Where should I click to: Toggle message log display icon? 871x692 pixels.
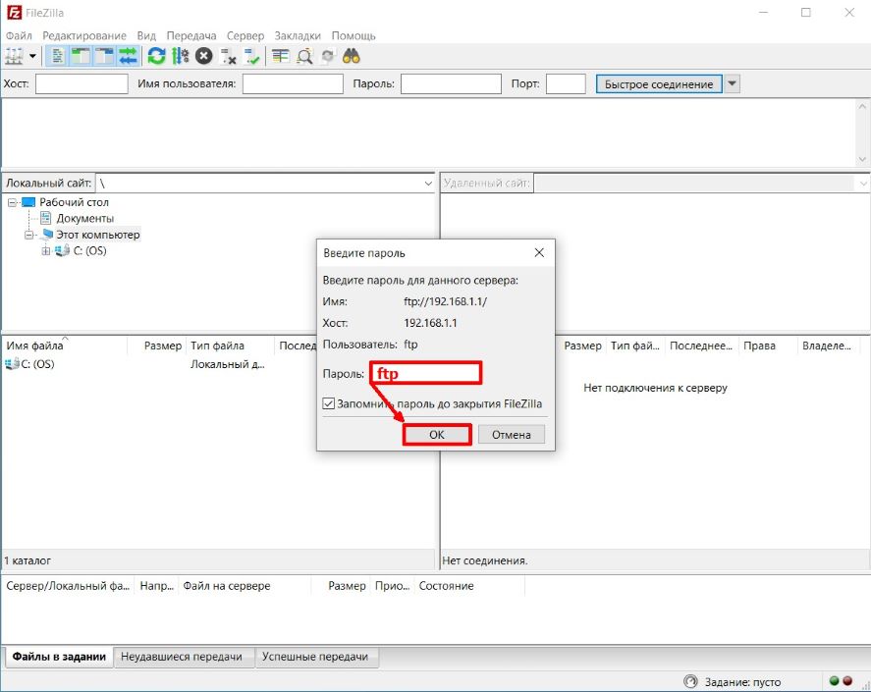tap(58, 57)
